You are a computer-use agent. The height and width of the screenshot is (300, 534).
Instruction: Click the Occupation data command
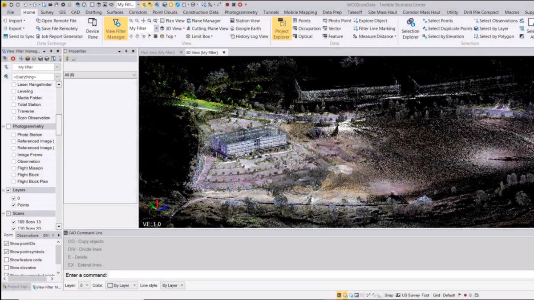pyautogui.click(x=307, y=28)
